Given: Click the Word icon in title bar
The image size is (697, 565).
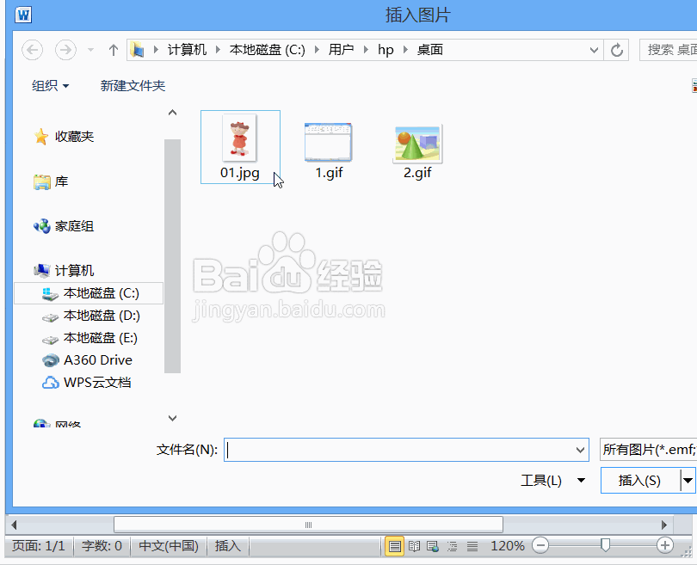Looking at the screenshot, I should [x=23, y=15].
